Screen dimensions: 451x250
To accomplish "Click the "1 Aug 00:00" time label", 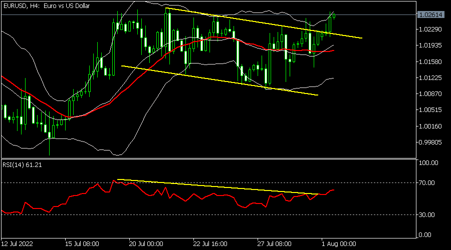I will tap(339, 244).
